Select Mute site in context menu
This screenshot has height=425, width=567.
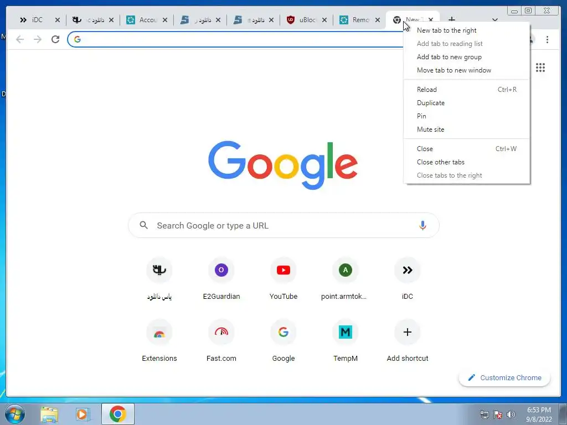466,129
